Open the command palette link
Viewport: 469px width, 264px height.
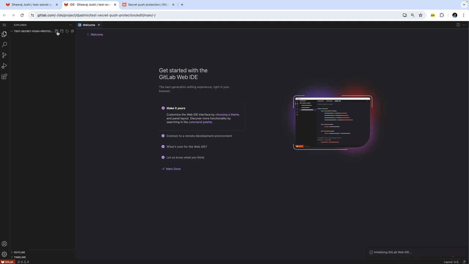(x=200, y=122)
